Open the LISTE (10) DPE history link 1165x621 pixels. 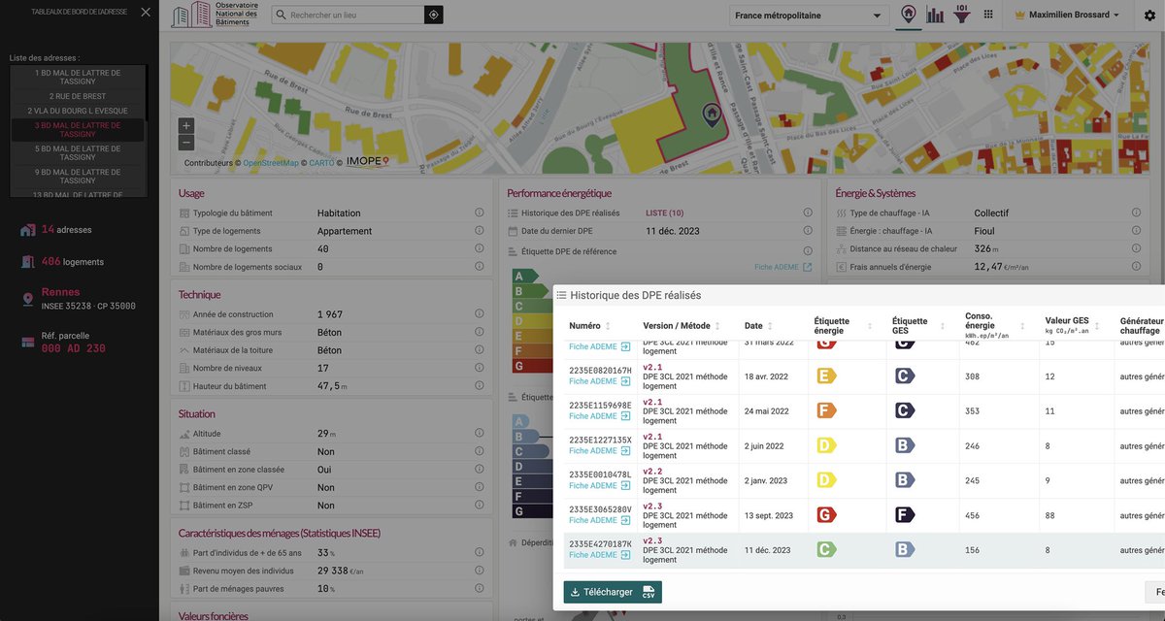point(664,213)
